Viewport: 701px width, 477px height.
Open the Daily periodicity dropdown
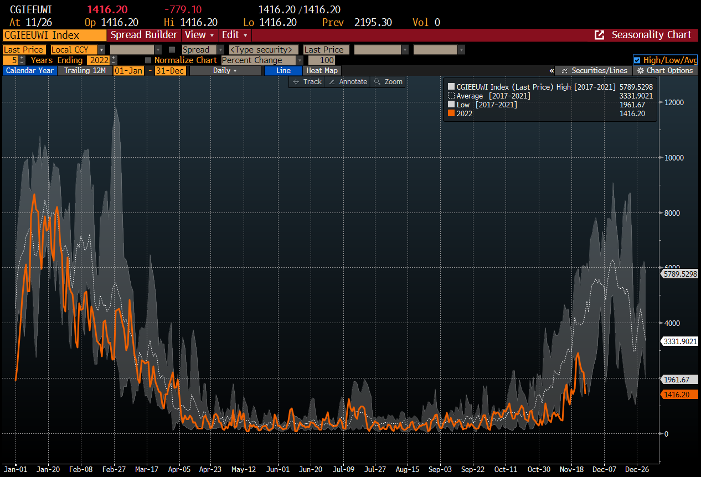pyautogui.click(x=225, y=71)
